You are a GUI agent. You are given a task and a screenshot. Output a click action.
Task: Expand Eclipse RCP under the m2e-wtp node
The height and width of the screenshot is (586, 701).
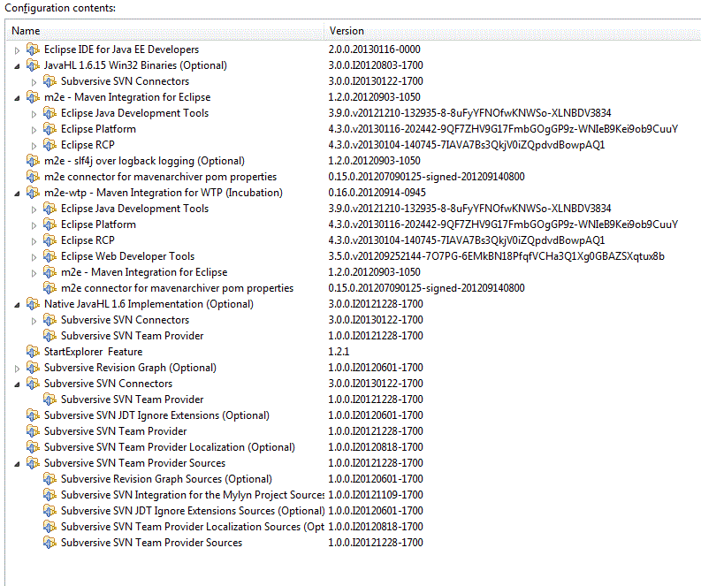(x=34, y=241)
